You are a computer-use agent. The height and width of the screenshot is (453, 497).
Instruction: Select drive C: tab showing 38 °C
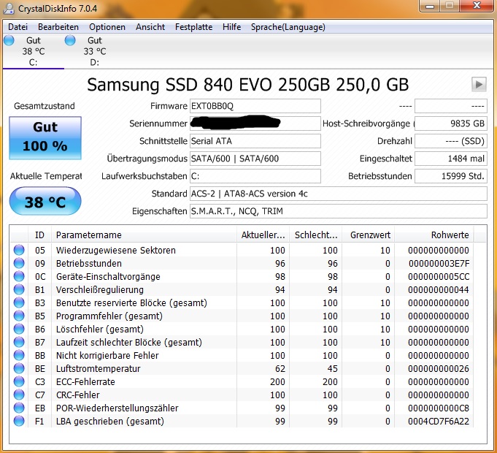tap(34, 51)
